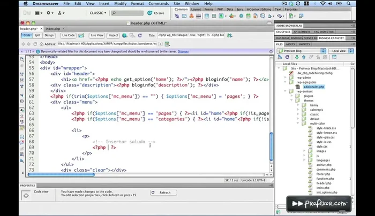375x216 pixels.
Task: Click the Refresh button in Properties
Action: 164,192
